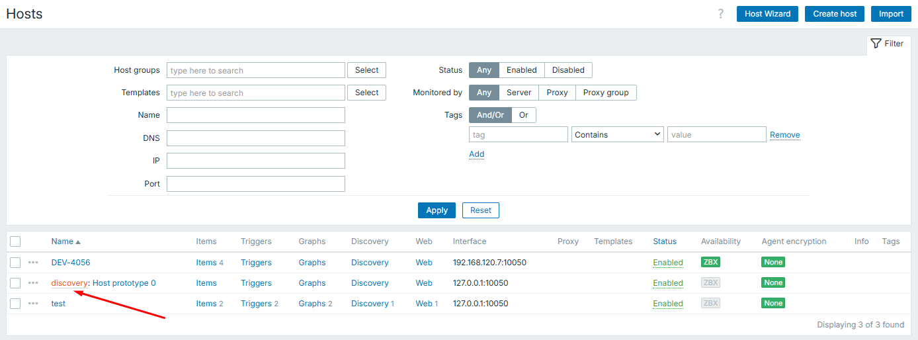
Task: Open the three-dot menu for test host
Action: pos(33,304)
